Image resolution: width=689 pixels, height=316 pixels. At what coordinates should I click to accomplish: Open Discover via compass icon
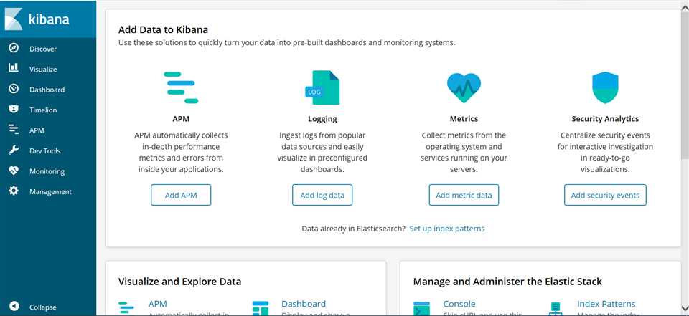tap(14, 48)
